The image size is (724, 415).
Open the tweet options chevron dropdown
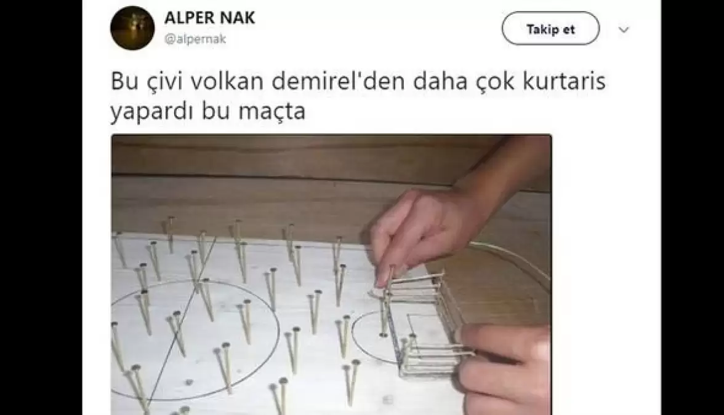(624, 30)
